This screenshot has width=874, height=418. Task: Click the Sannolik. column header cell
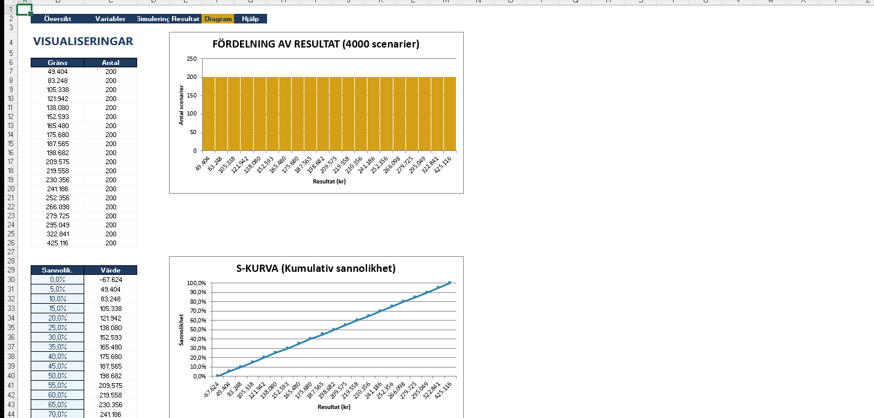[x=57, y=271]
